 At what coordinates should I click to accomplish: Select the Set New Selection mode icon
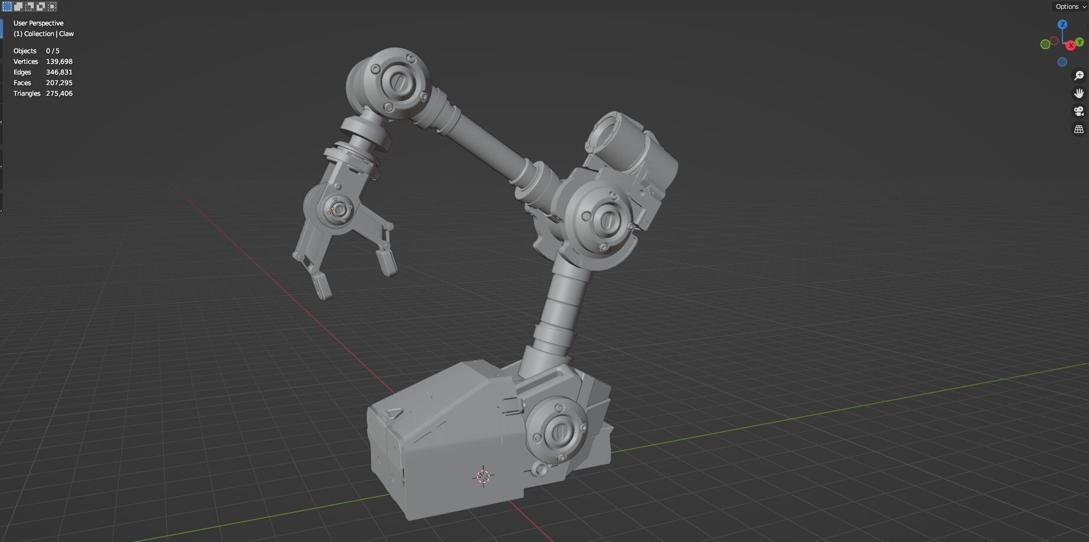pyautogui.click(x=7, y=7)
